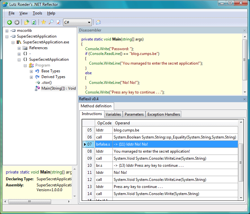This screenshot has height=214, width=250.
Task: Close the Disassembler panel
Action: [x=245, y=31]
